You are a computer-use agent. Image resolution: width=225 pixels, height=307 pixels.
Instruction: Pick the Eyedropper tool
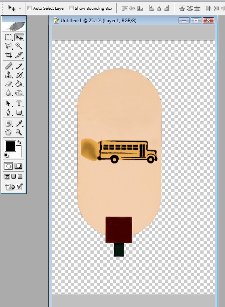click(x=19, y=123)
